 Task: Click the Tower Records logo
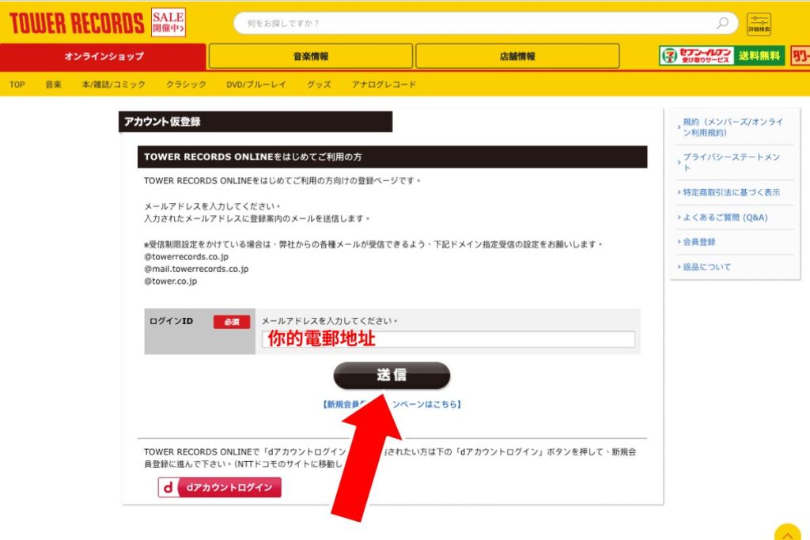(x=77, y=23)
